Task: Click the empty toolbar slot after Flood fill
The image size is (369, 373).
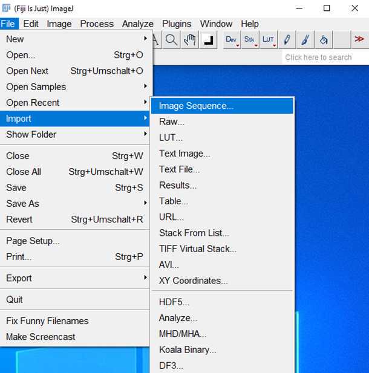Action: (342, 40)
